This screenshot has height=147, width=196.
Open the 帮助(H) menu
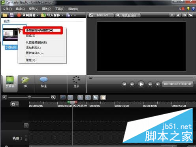coord(73,9)
